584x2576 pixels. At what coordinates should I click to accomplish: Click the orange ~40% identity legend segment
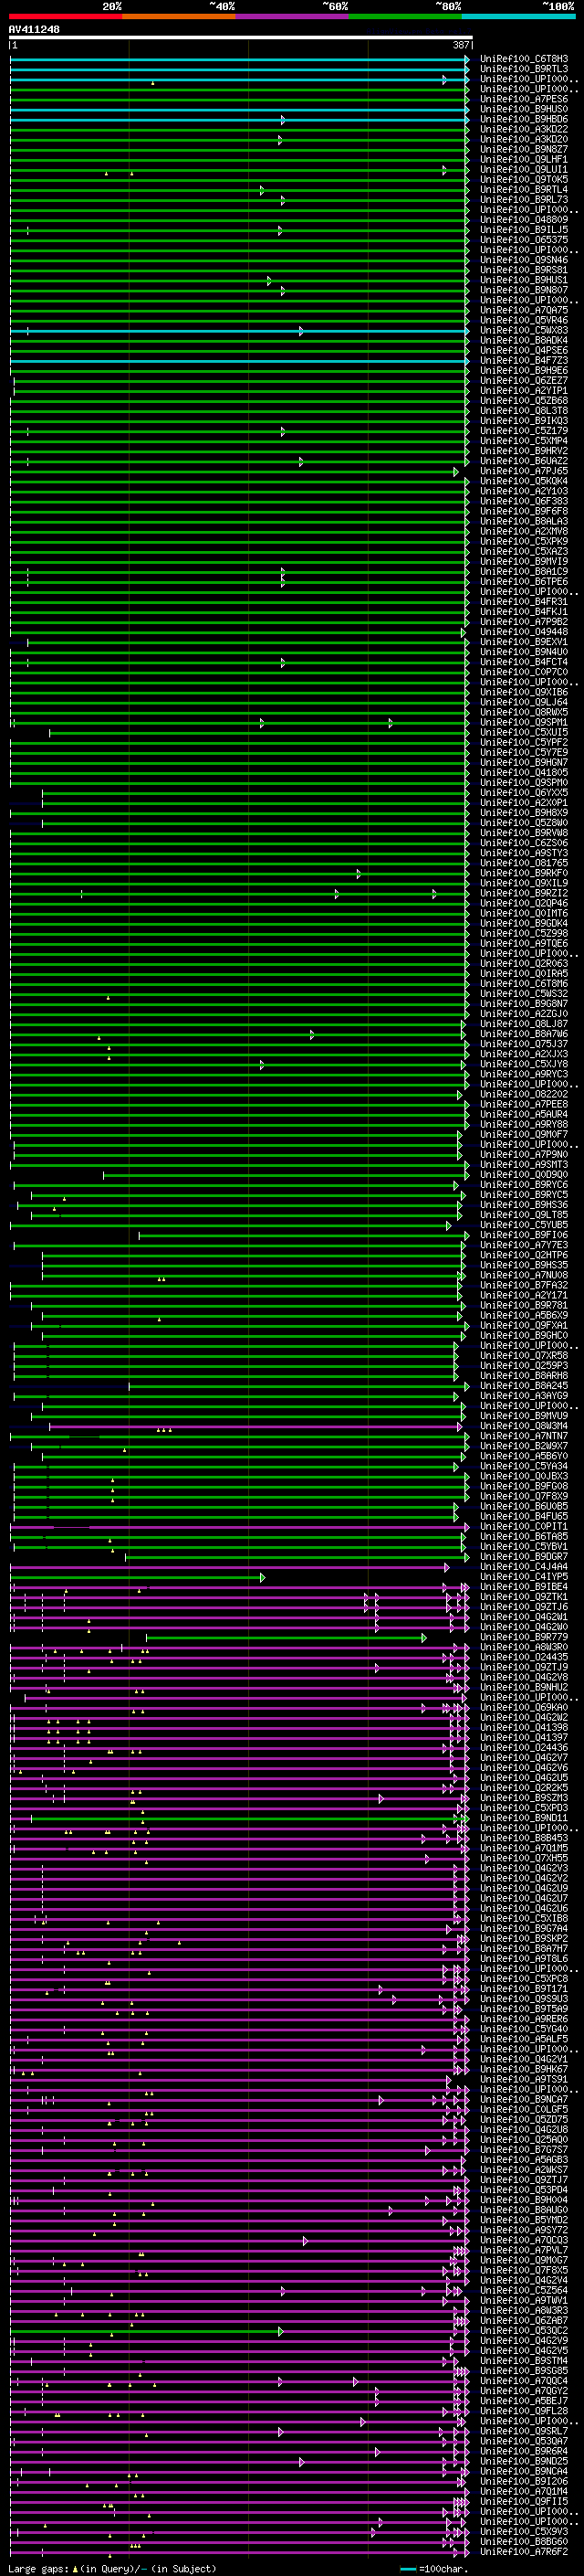179,16
